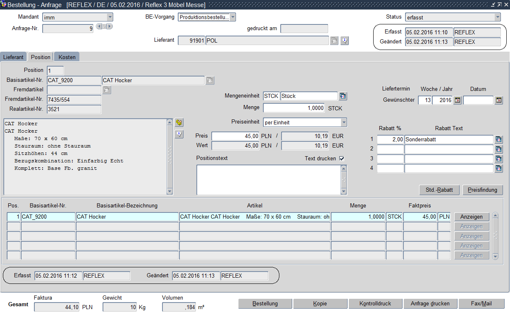Click the yellow package icon beside article description

tap(179, 123)
